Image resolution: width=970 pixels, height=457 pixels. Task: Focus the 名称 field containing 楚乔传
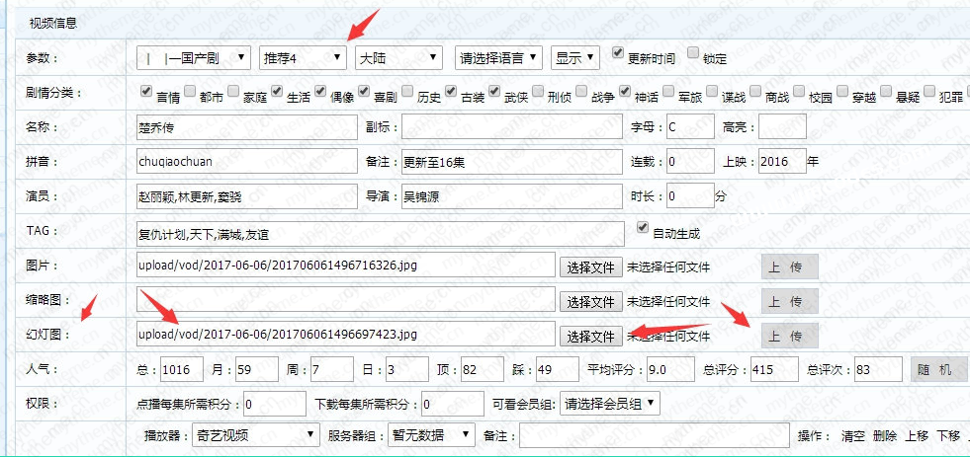tap(246, 127)
